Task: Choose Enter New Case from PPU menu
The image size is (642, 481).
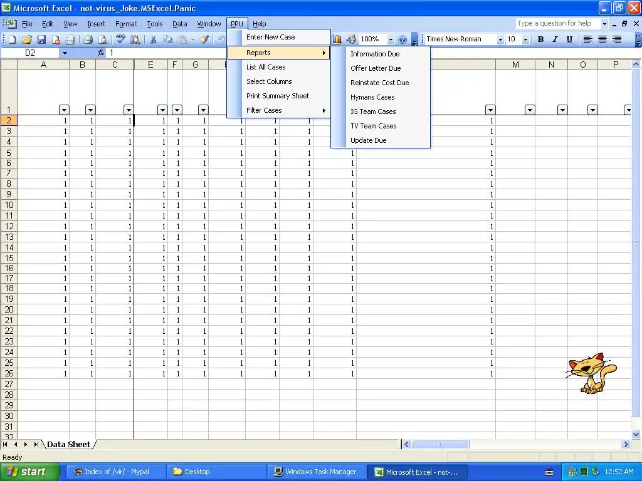Action: tap(279, 37)
